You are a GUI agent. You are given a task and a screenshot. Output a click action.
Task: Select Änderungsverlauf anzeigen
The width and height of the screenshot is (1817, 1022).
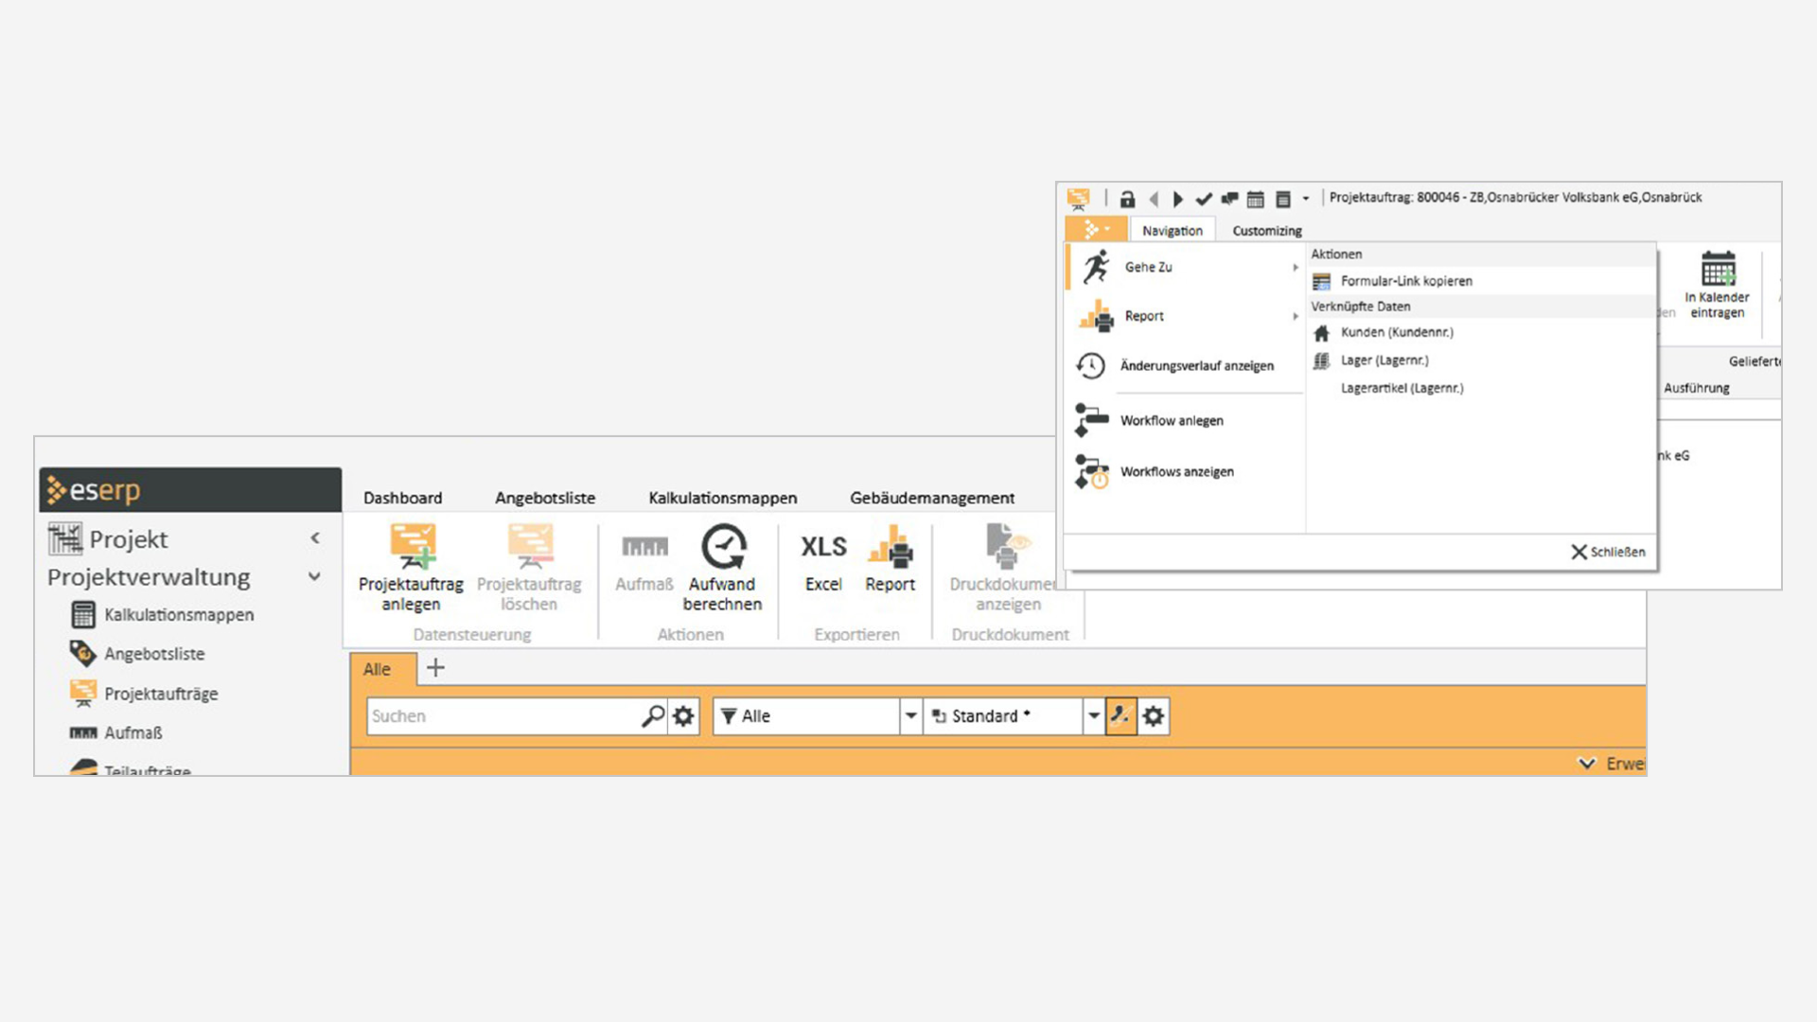point(1187,365)
